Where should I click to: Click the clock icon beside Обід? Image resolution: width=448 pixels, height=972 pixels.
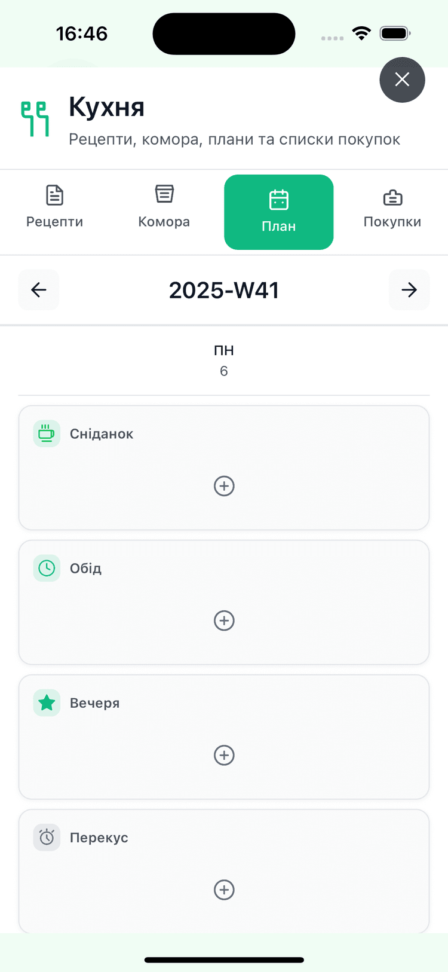coord(47,568)
